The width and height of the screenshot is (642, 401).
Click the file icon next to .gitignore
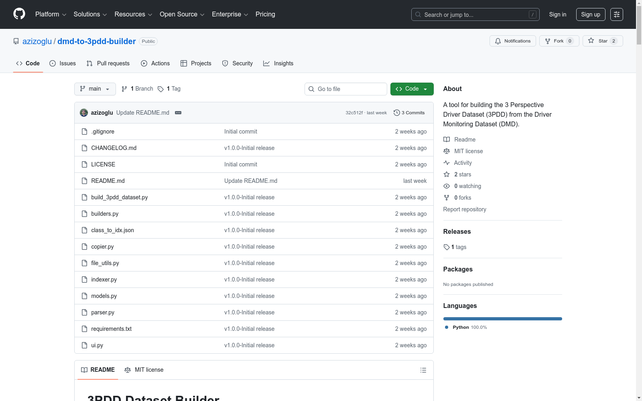[84, 132]
